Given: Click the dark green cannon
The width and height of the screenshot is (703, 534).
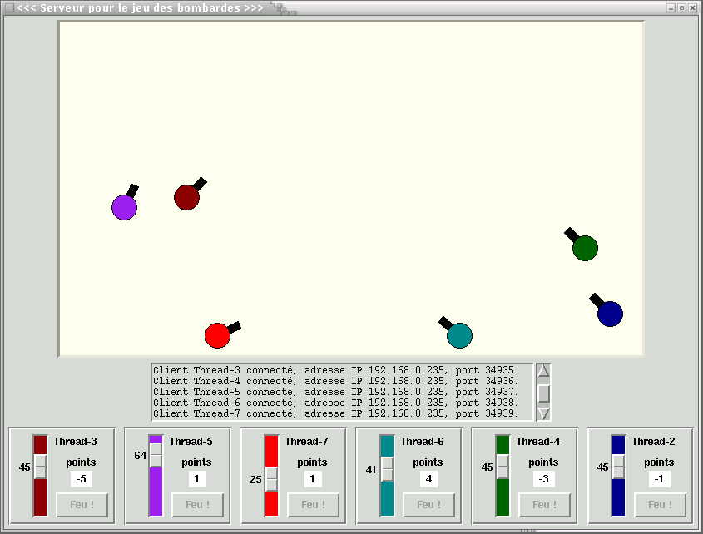Looking at the screenshot, I should point(585,248).
